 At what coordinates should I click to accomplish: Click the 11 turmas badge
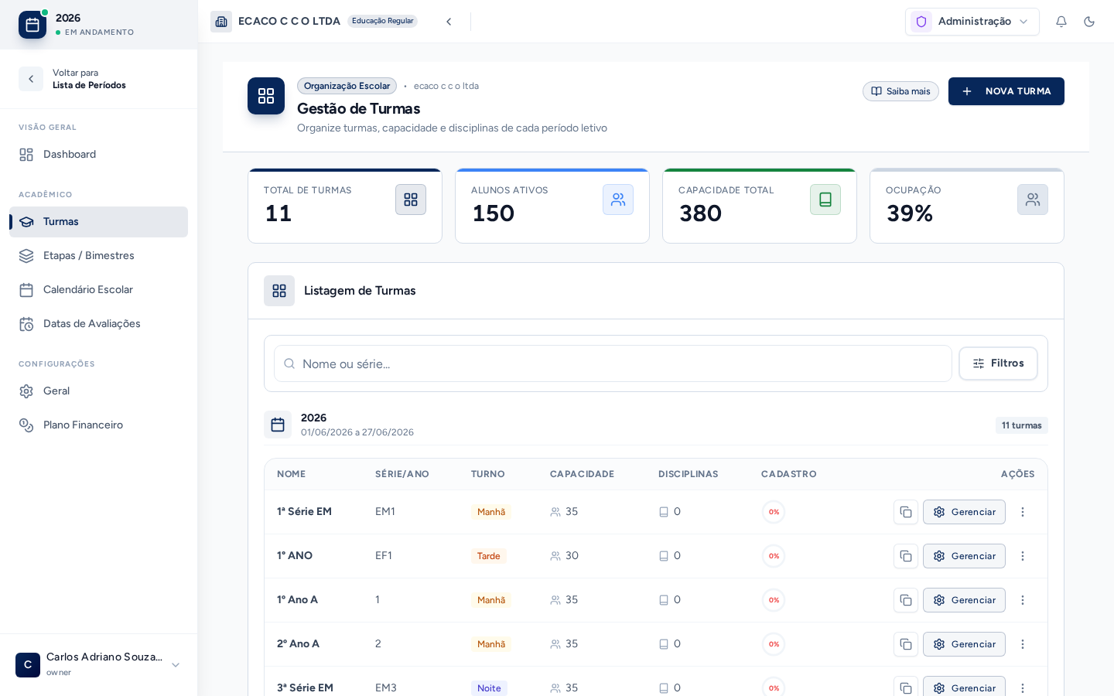tap(1021, 425)
